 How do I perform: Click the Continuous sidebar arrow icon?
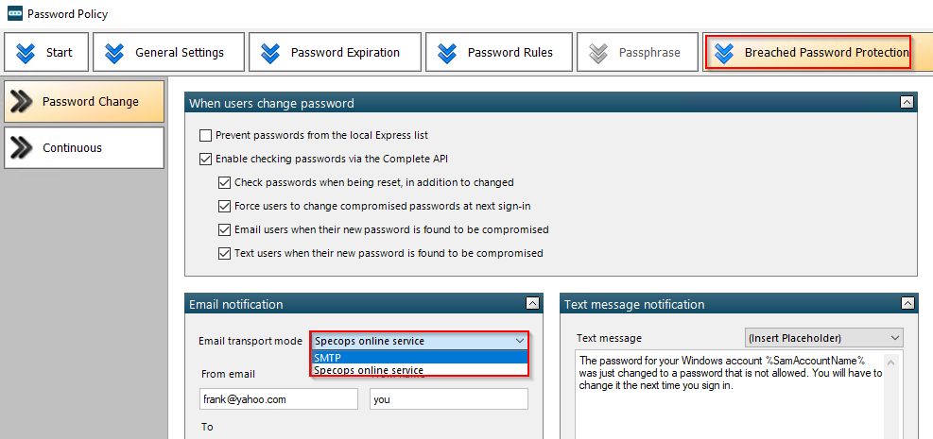(22, 148)
